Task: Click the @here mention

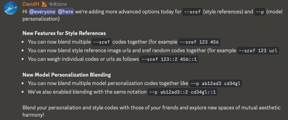Action: click(66, 12)
